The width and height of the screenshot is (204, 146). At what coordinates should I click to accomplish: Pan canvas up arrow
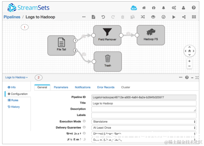click(190, 47)
